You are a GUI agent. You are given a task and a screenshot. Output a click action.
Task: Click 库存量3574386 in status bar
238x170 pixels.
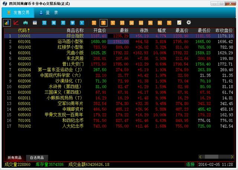point(49,164)
